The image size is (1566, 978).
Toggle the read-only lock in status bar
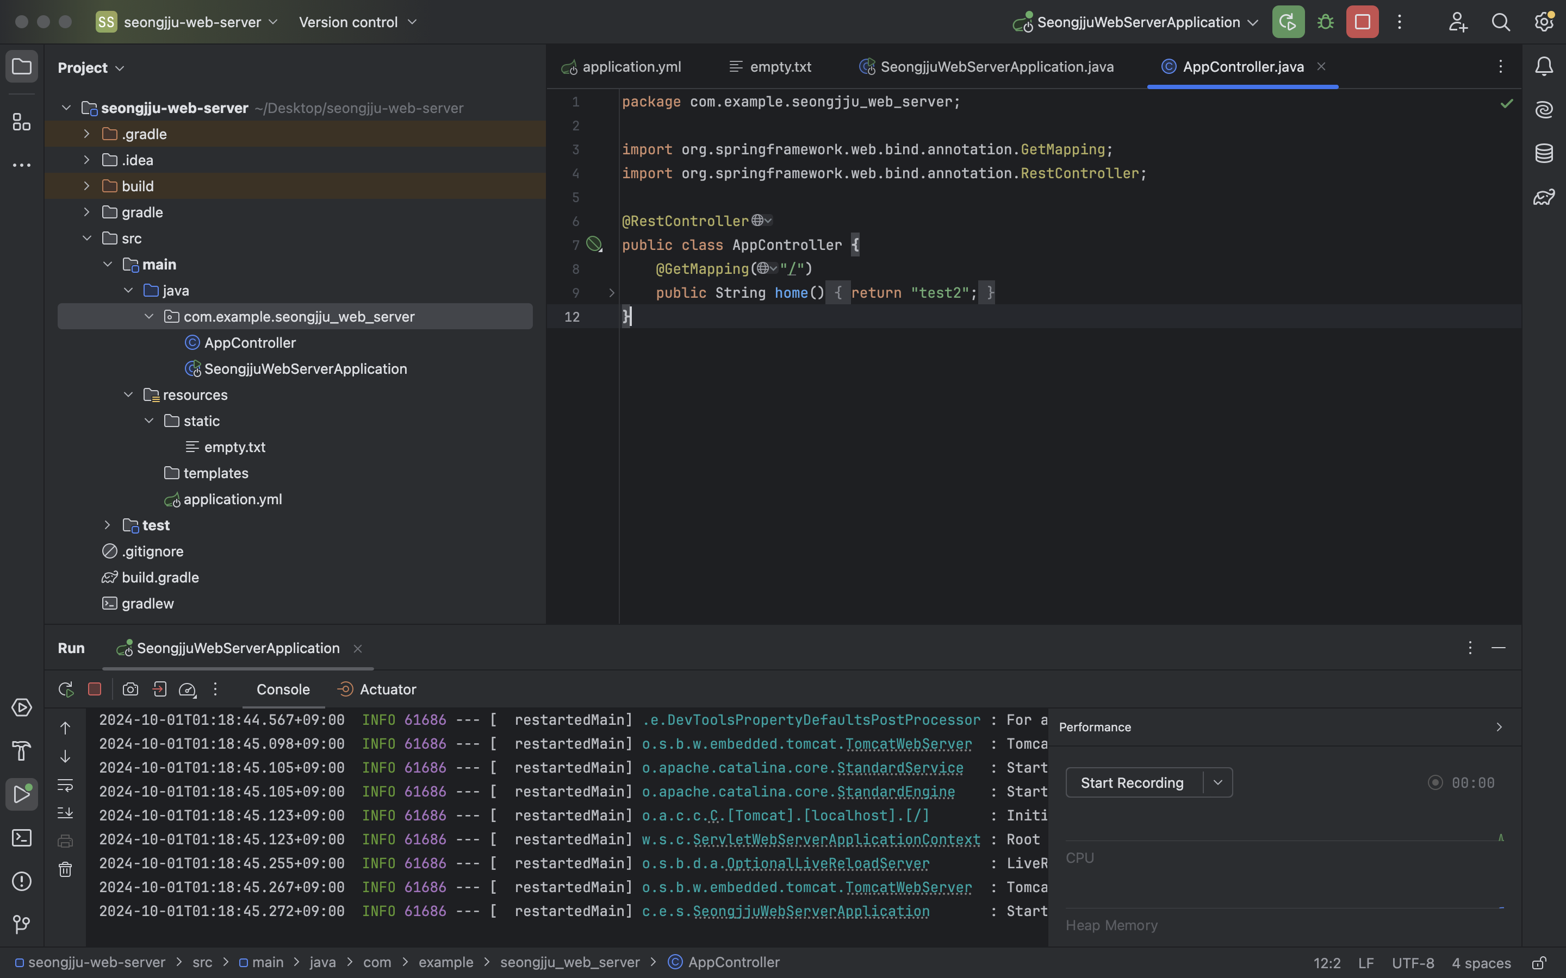(1539, 963)
